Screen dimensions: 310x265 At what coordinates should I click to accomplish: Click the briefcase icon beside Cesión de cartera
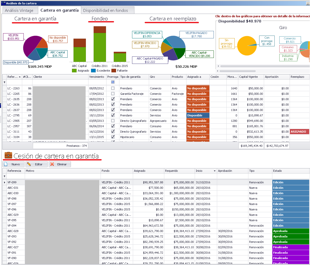[x=8, y=155]
